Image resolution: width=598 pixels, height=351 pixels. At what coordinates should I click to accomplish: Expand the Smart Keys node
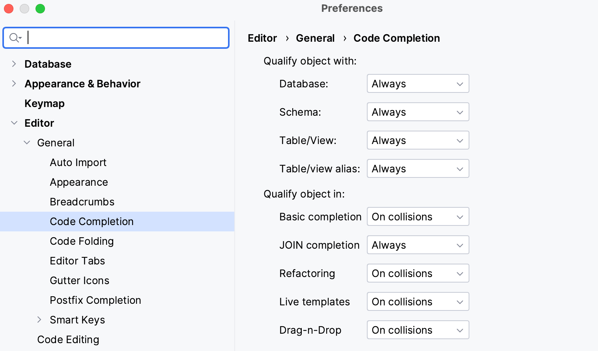tap(39, 320)
